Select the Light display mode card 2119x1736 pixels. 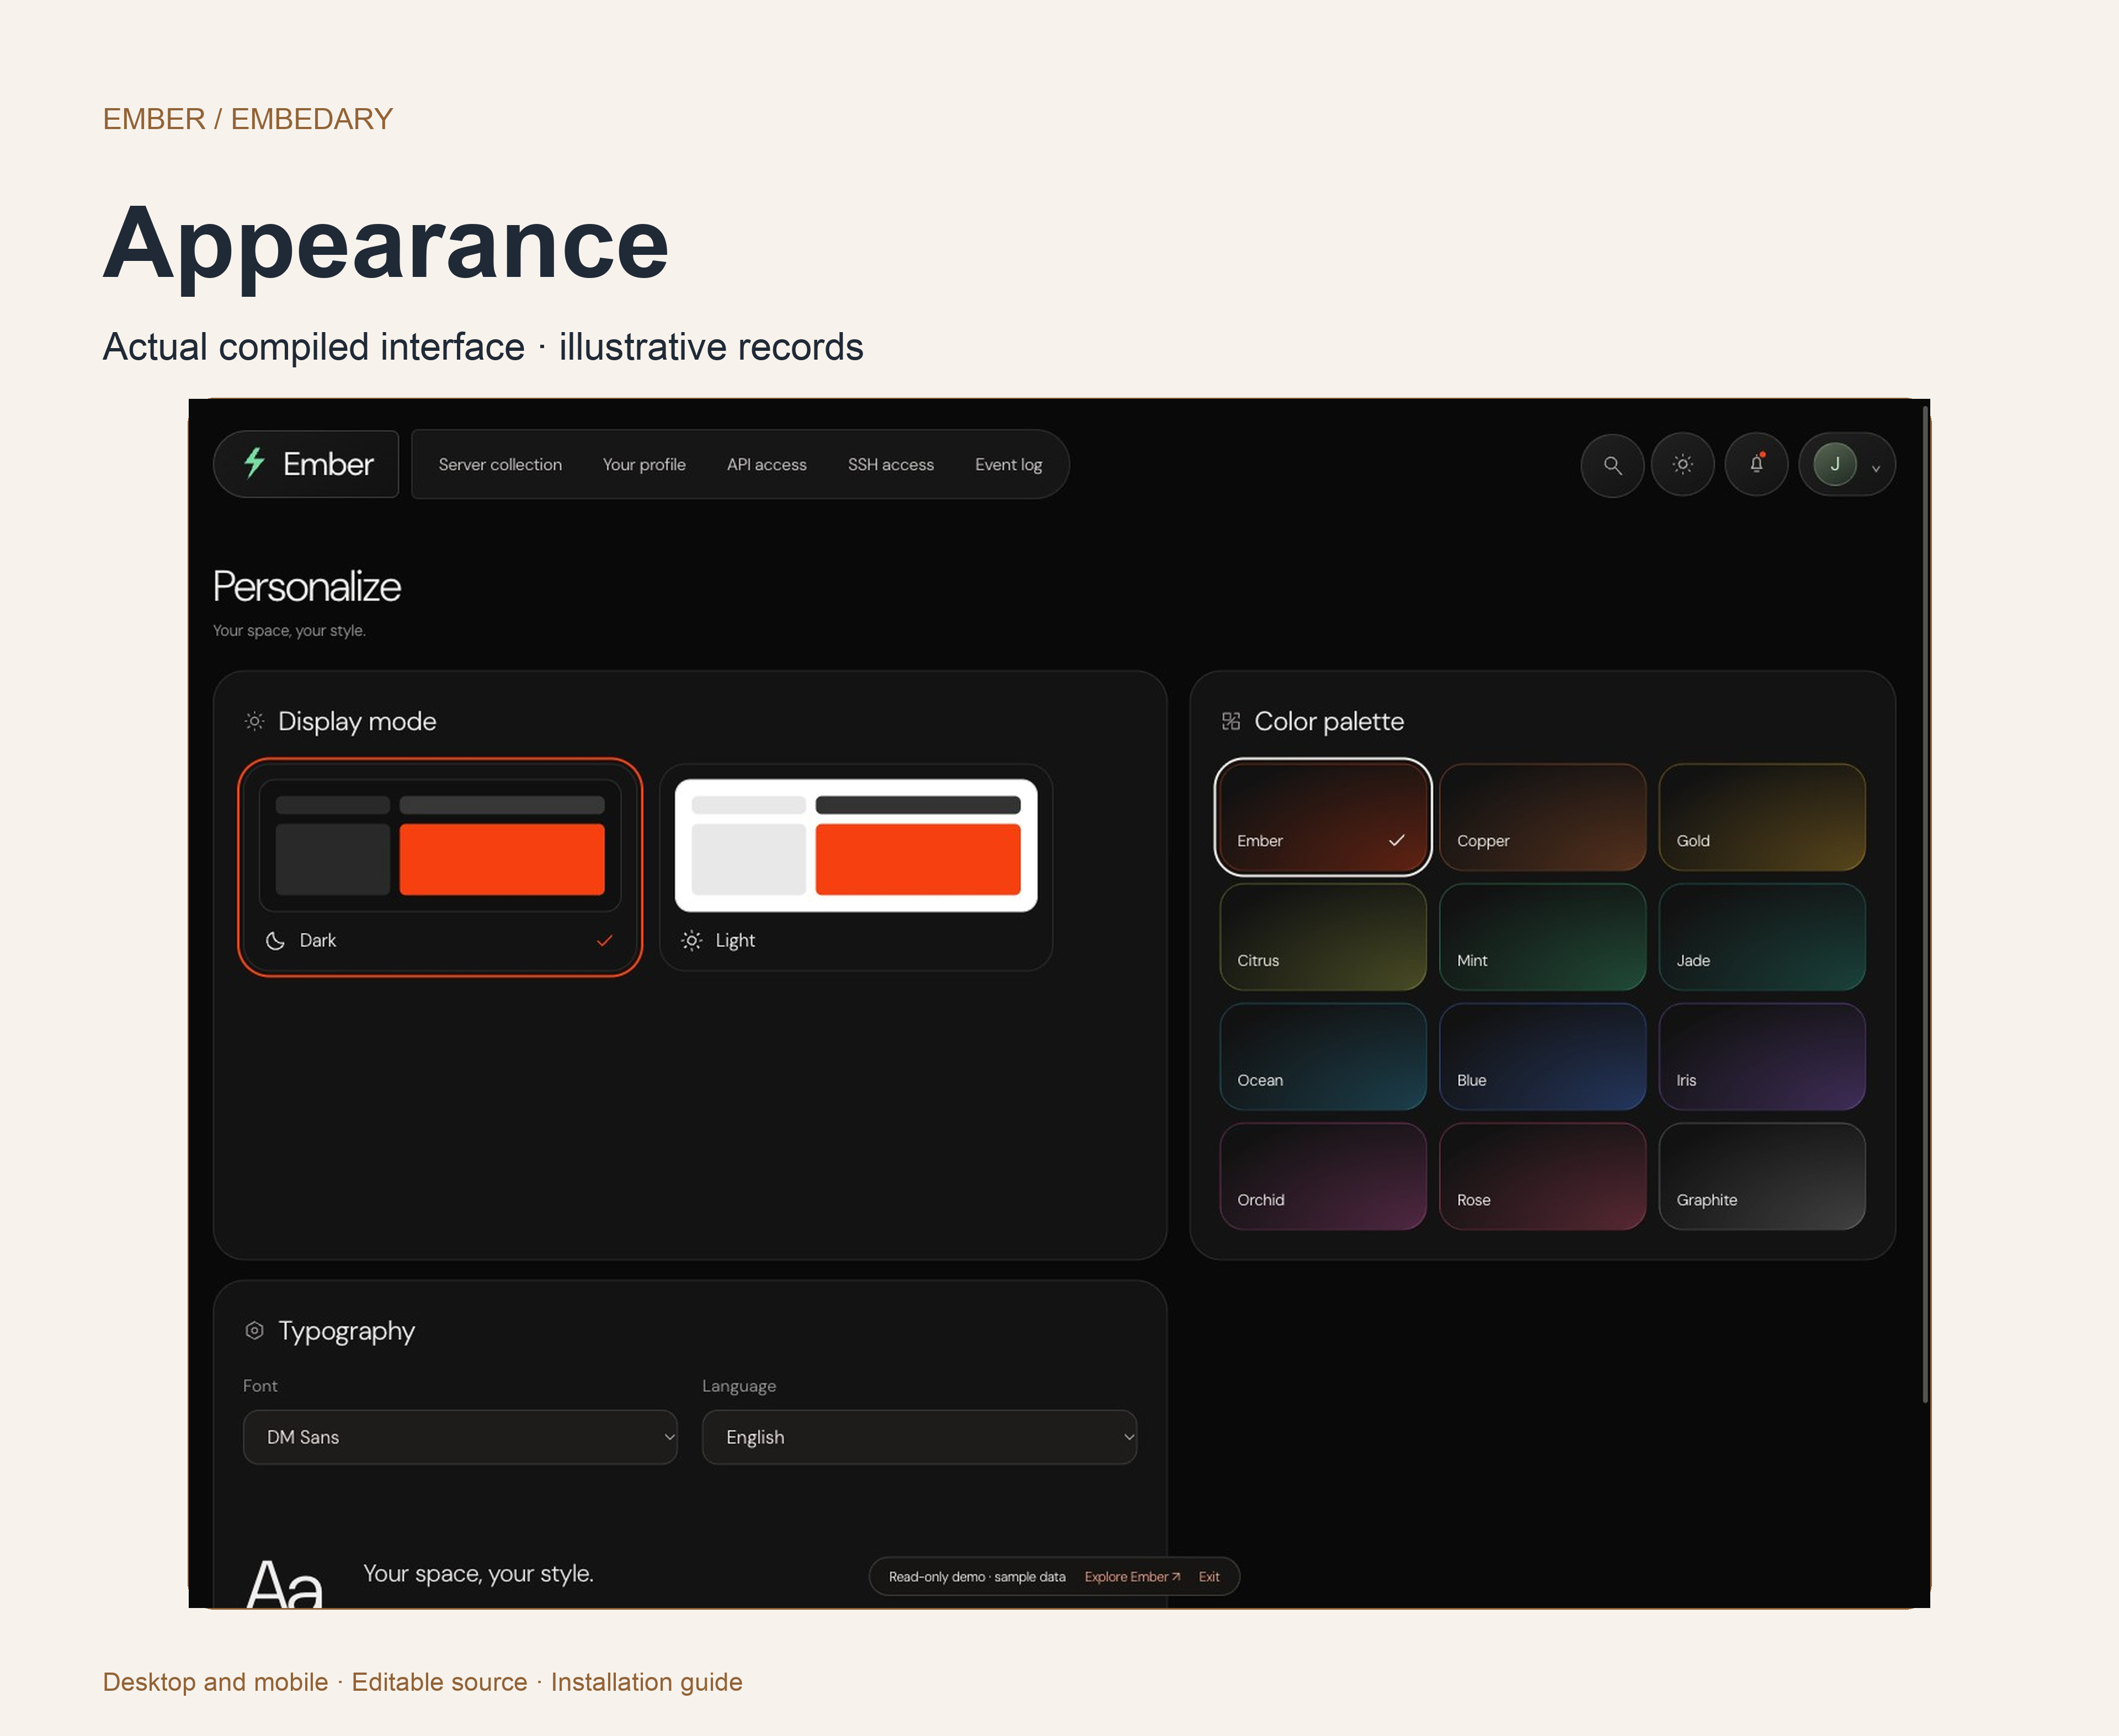click(x=856, y=867)
